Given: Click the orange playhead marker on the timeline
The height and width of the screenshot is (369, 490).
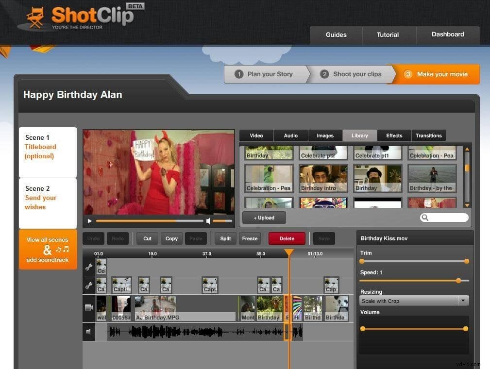Looking at the screenshot, I should pos(289,252).
